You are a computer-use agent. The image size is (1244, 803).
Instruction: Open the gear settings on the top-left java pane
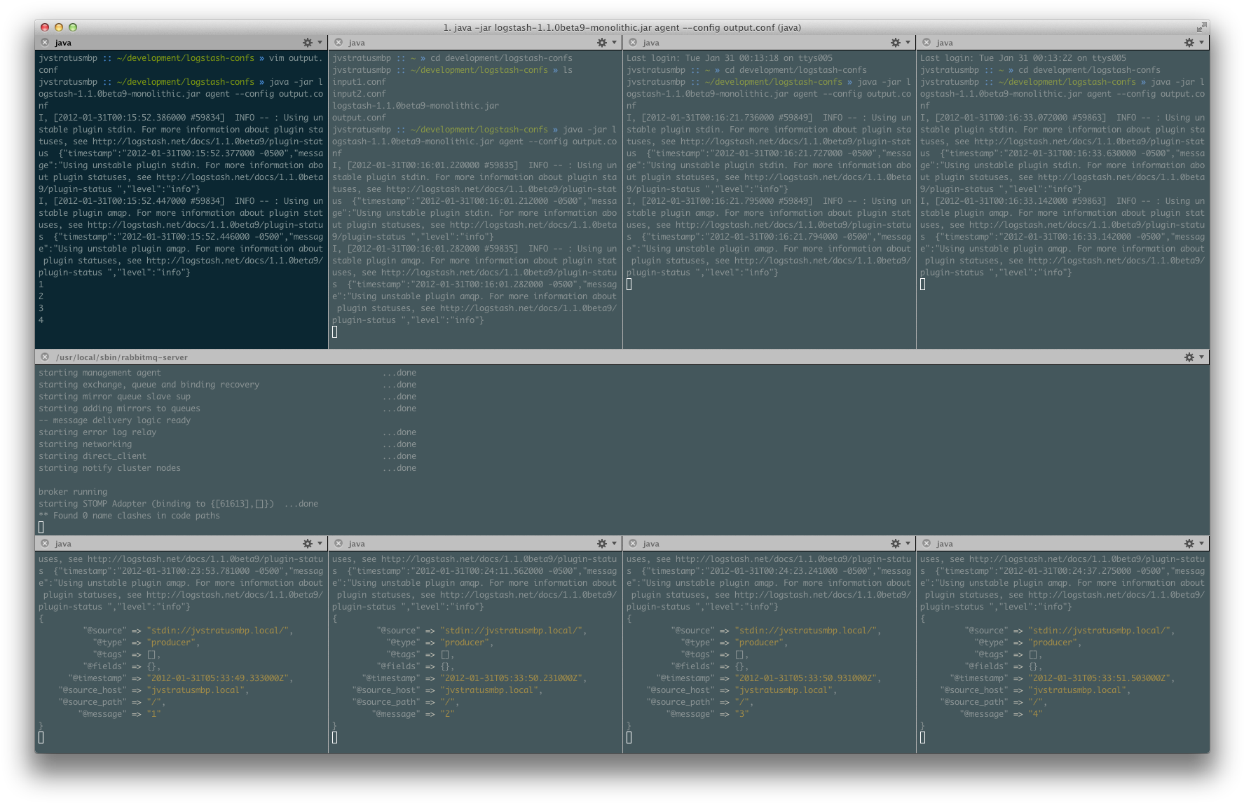tap(308, 42)
